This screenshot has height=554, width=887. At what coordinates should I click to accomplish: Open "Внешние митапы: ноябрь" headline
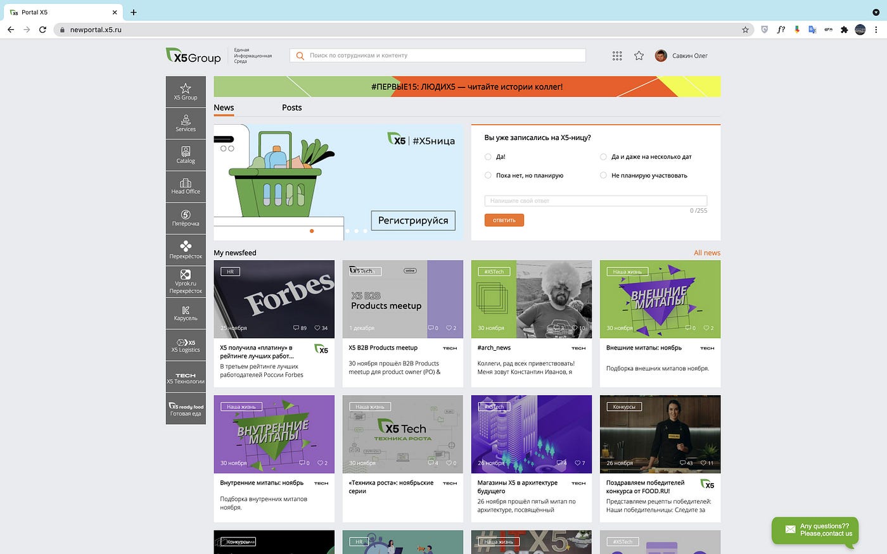pos(644,348)
